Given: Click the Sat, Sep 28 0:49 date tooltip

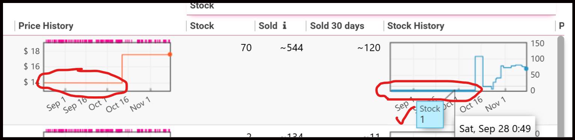Looking at the screenshot, I should pos(495,128).
